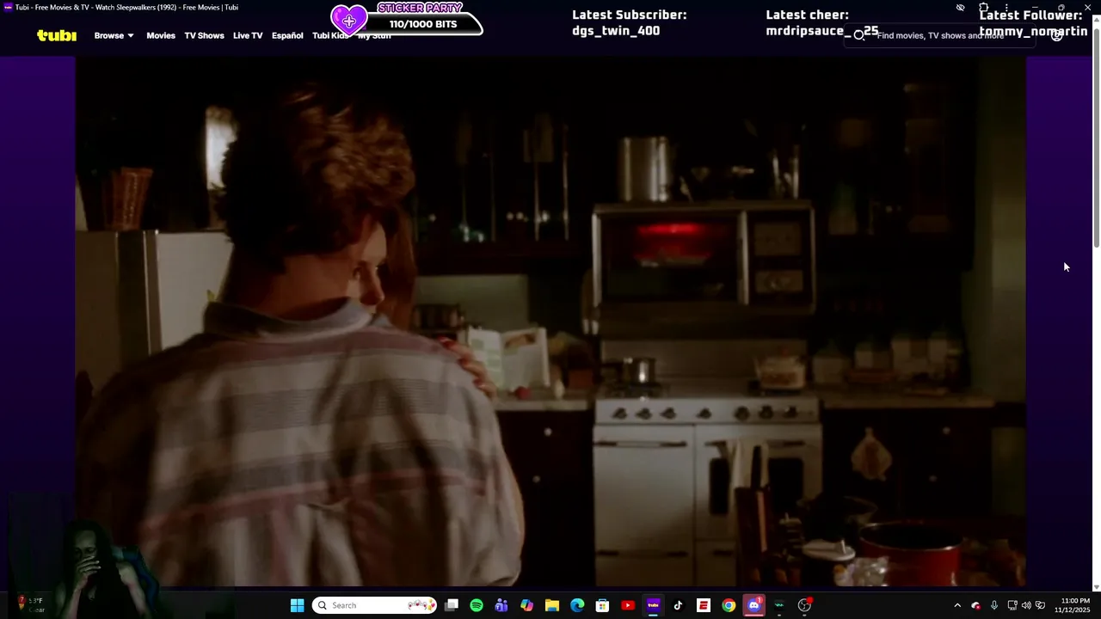Open network settings tray icon
The height and width of the screenshot is (619, 1101).
tap(1012, 605)
